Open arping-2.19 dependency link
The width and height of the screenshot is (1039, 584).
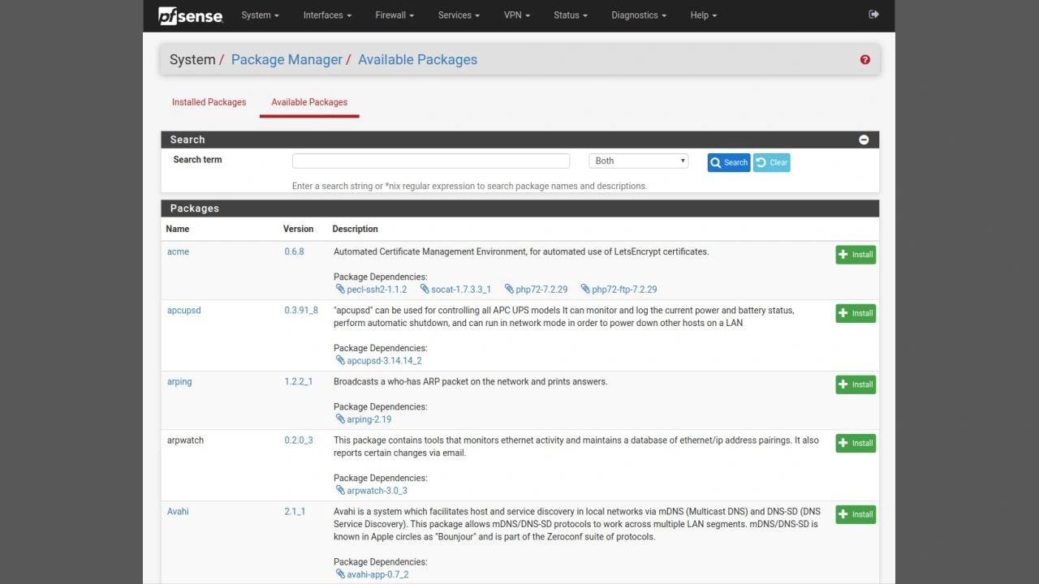click(x=369, y=419)
